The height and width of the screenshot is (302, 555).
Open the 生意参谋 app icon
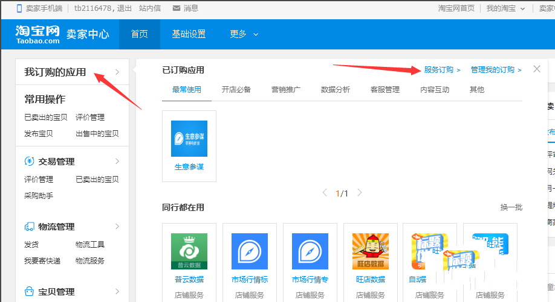189,139
